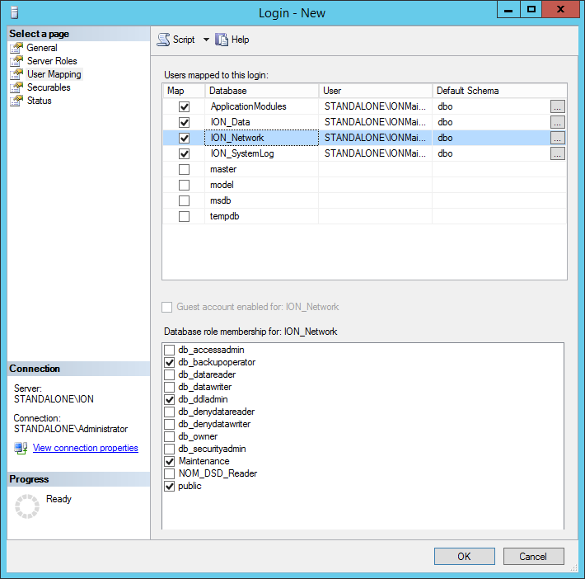Click the Securables page icon
This screenshot has height=579, width=585.
16,87
